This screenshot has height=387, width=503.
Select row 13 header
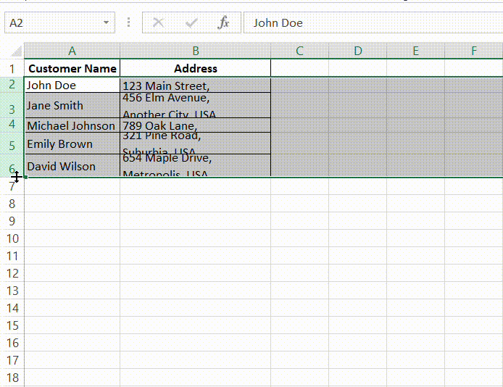(12, 291)
